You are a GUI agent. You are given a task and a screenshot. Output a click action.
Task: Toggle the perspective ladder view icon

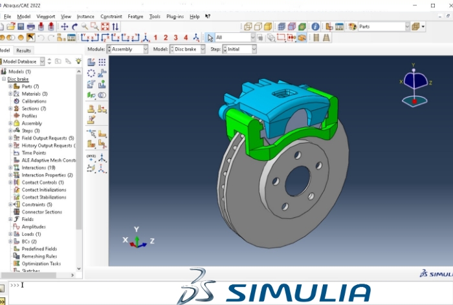click(x=326, y=37)
